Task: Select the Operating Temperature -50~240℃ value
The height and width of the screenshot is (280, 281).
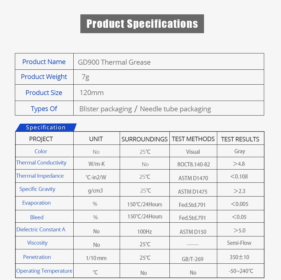Action: 241,271
